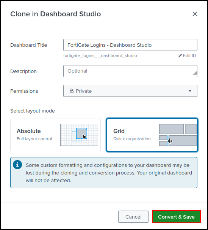
Task: Click the "Quick organization" subtitle
Action: [x=132, y=139]
